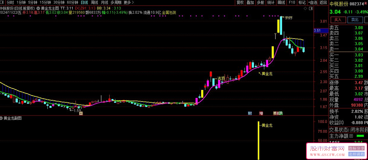
Task: Click the 卖一 price 3.04 row
Action: (x=348, y=49)
